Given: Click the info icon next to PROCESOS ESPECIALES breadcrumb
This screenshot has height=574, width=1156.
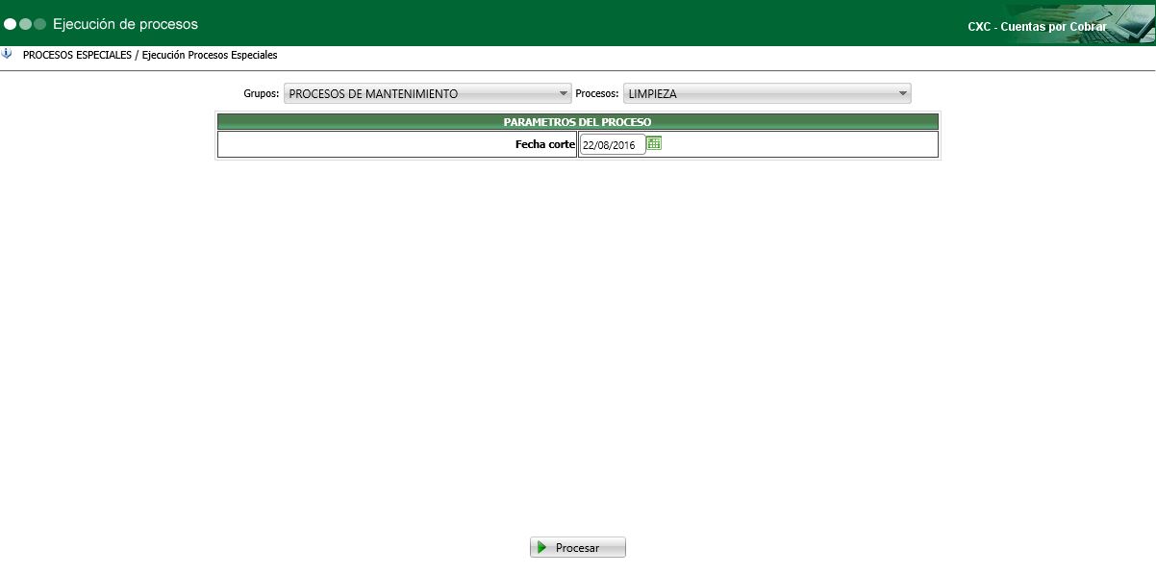Looking at the screenshot, I should pyautogui.click(x=7, y=54).
